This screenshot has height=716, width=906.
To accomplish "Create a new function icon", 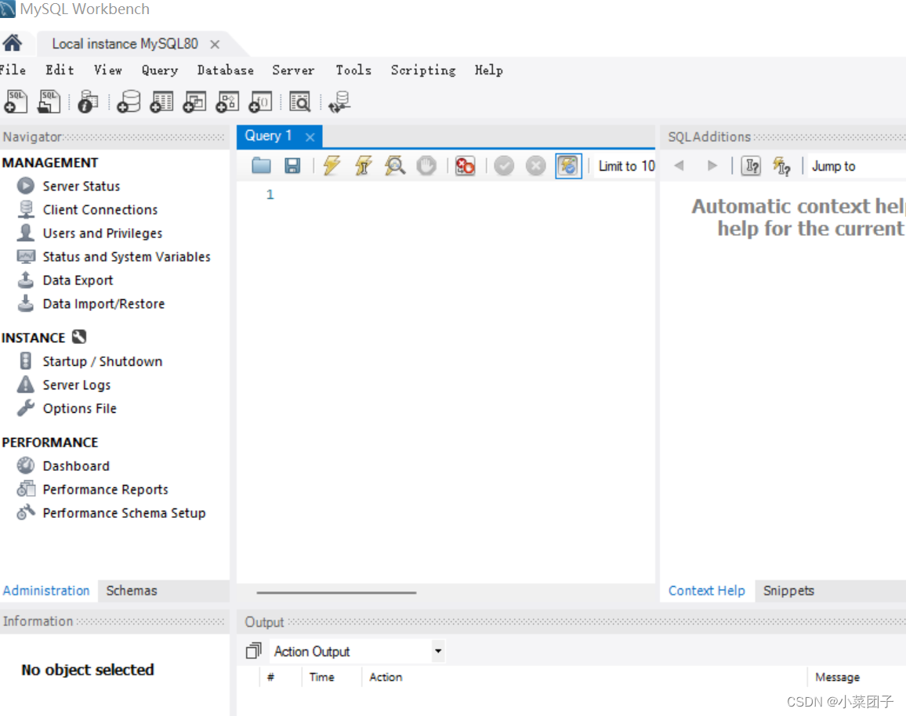I will click(260, 102).
